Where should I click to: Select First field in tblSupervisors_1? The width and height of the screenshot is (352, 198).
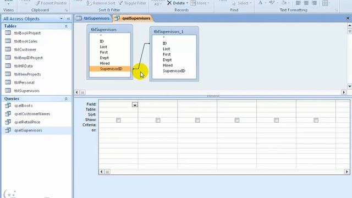[174, 54]
